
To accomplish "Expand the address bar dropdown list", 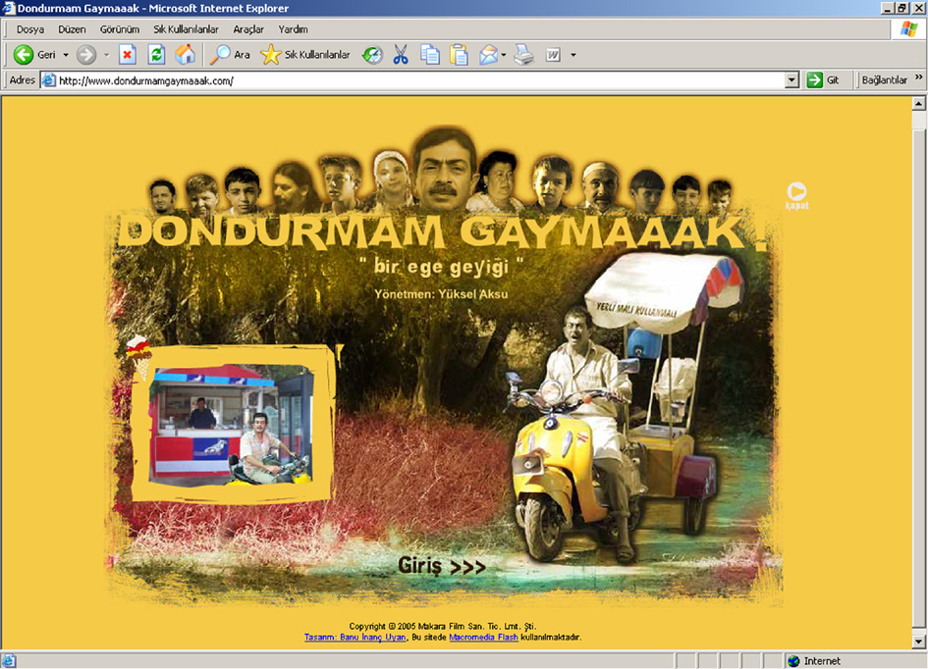I will coord(792,80).
